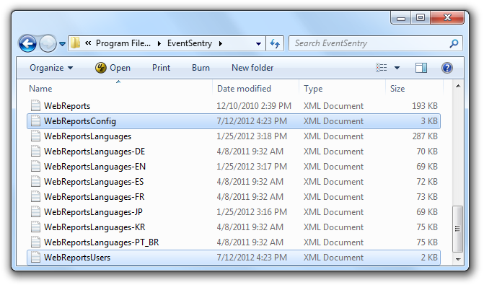
Task: Click the scrollbar up arrow
Action: pyautogui.click(x=458, y=86)
